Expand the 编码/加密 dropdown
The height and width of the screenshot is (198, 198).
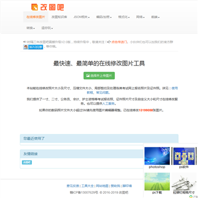104,17
